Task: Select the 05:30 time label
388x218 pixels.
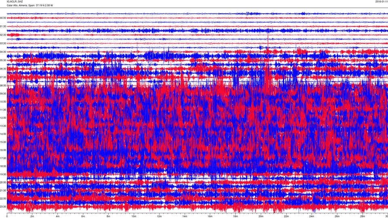Action: coord(3,60)
